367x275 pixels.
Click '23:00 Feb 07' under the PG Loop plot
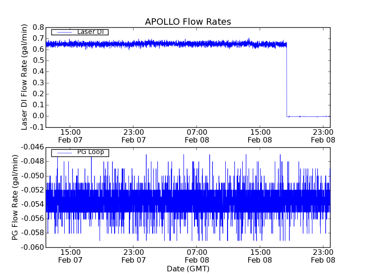coord(133,256)
